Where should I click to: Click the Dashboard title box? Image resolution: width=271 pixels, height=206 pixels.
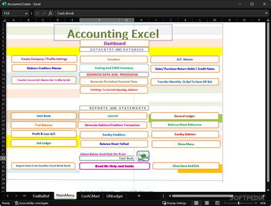click(114, 43)
